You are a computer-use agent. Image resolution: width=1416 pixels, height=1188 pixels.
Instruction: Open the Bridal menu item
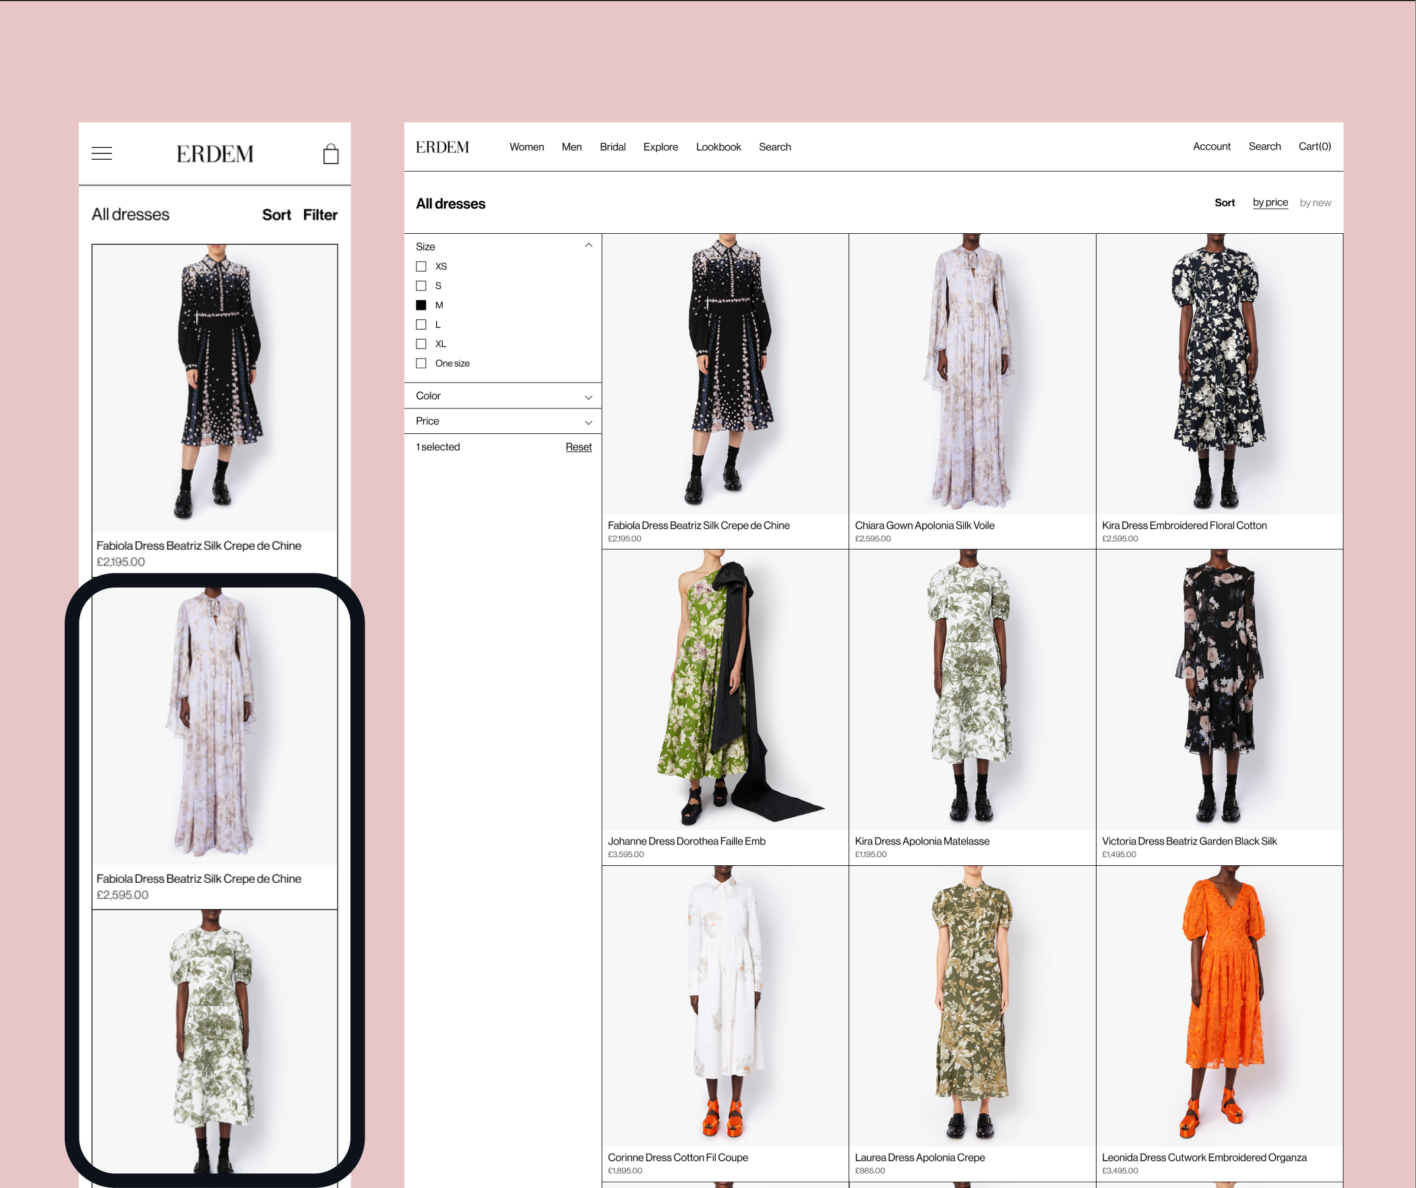pos(612,147)
